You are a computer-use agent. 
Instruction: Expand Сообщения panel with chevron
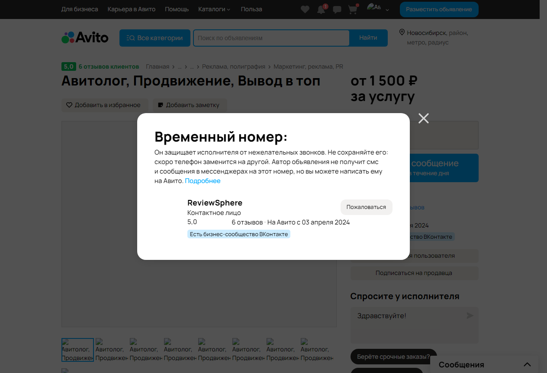[527, 365]
